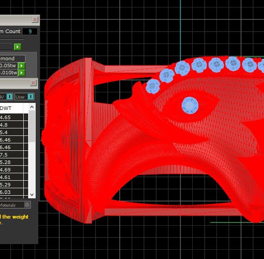Toggle the User switch
Image resolution: width=264 pixels, height=259 pixels.
coord(30,97)
